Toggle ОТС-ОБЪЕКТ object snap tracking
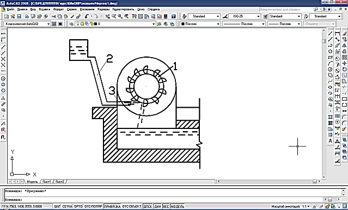Image resolution: width=348 pixels, height=210 pixels. pyautogui.click(x=132, y=206)
